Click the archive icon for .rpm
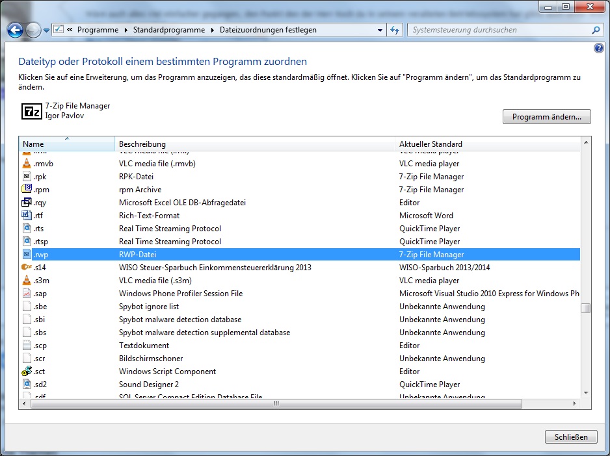 [26, 189]
